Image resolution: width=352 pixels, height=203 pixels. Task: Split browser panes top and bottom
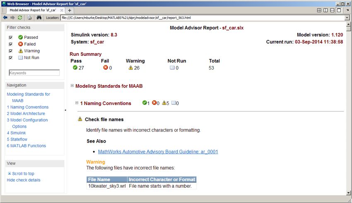coord(332,10)
